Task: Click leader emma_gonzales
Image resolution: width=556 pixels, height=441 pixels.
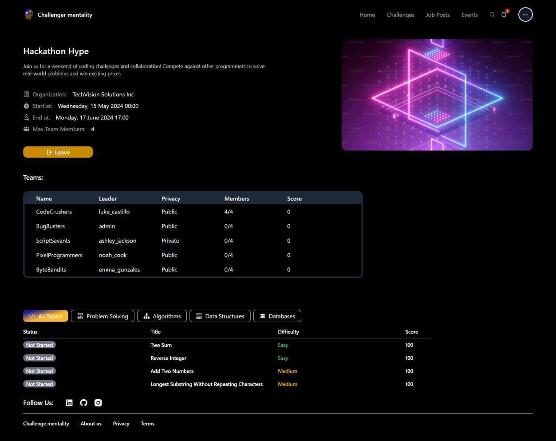Action: point(119,269)
